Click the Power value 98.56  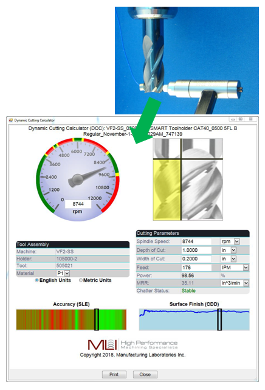(188, 276)
